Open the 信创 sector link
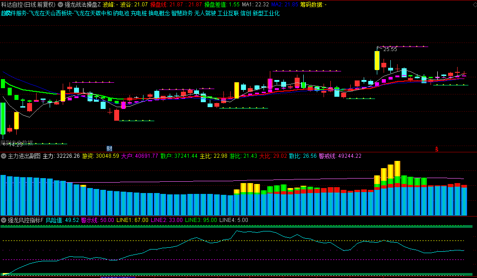477x278 pixels. [246, 13]
